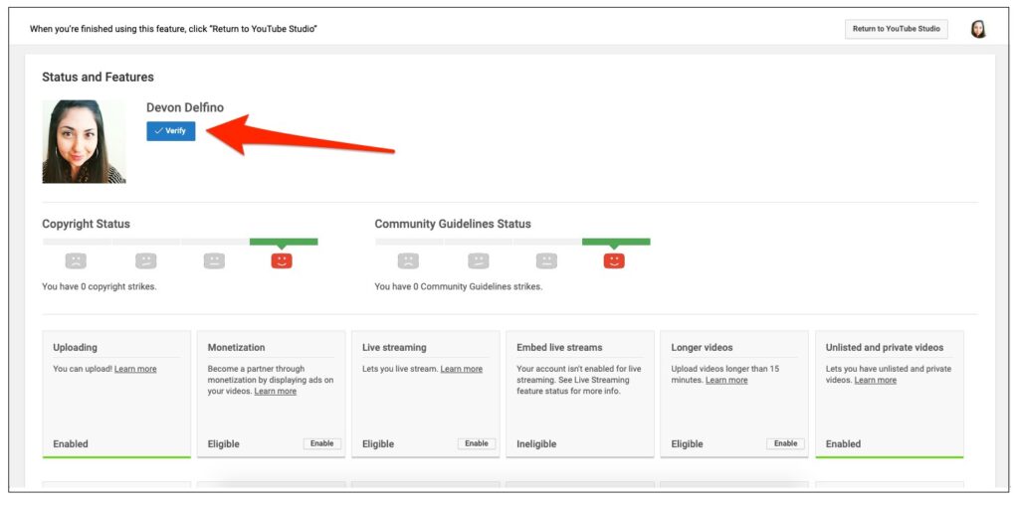The width and height of the screenshot is (1019, 505).
Task: Click the Enabled status in Uploading card
Action: [x=71, y=444]
